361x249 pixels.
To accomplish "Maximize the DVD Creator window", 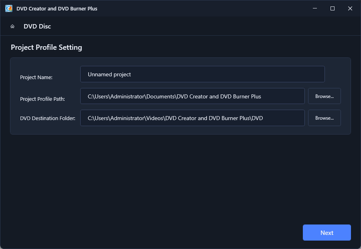I will [x=333, y=8].
